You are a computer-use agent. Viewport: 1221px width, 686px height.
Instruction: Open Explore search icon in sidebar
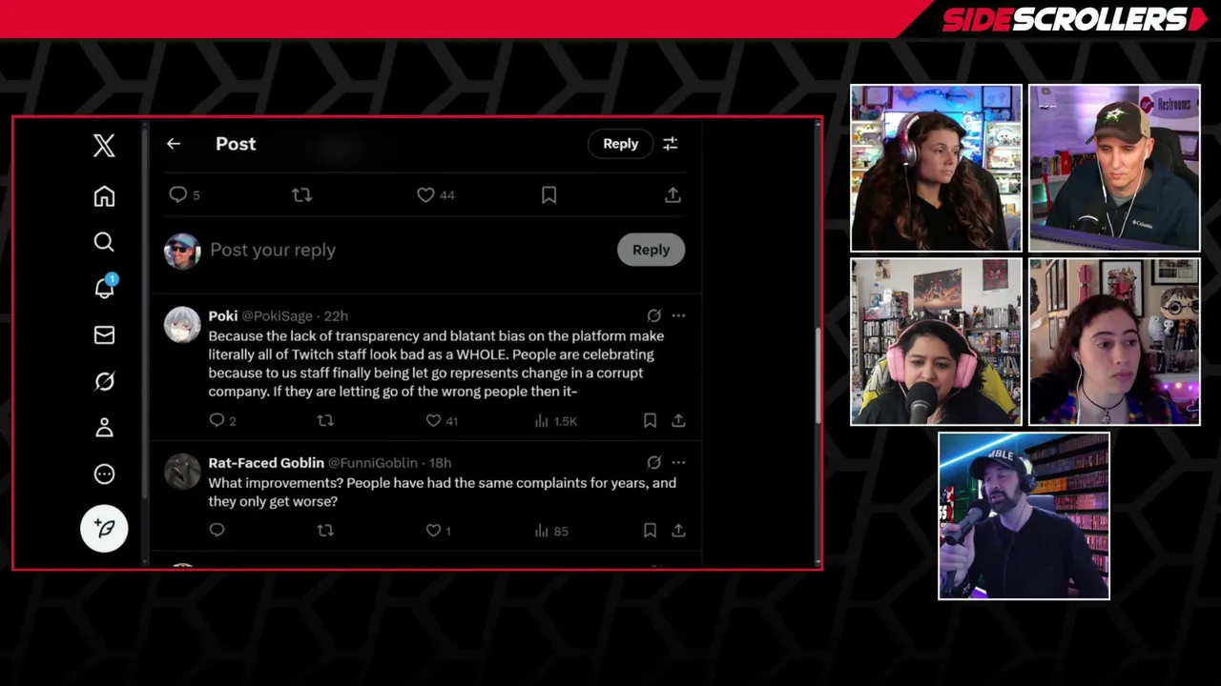tap(104, 242)
